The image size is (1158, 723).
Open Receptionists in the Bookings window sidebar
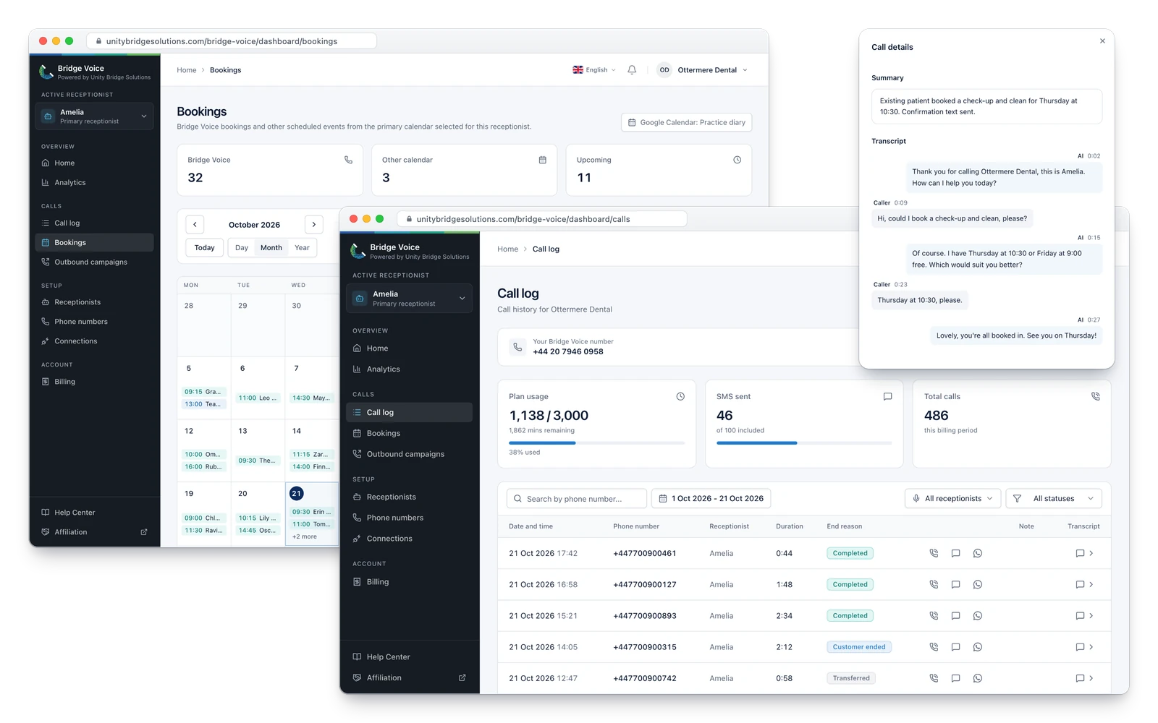coord(95,302)
